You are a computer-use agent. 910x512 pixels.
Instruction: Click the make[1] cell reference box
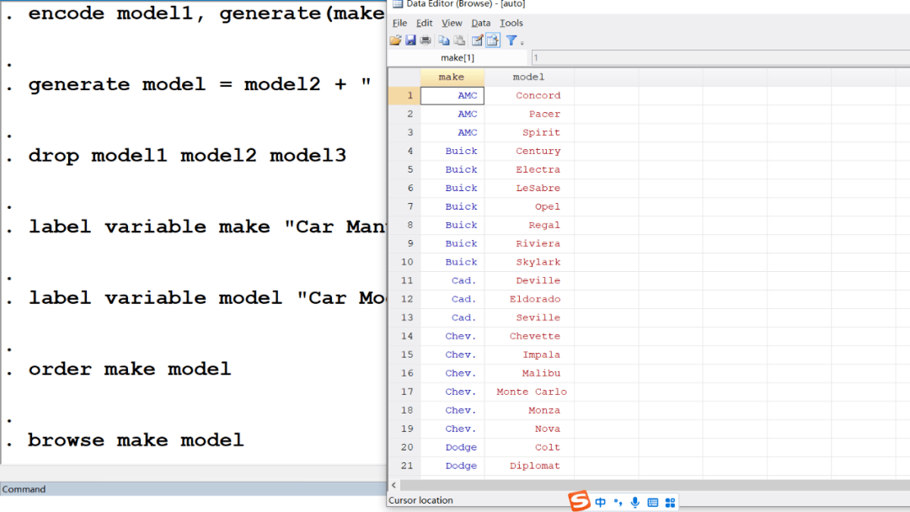coord(458,57)
